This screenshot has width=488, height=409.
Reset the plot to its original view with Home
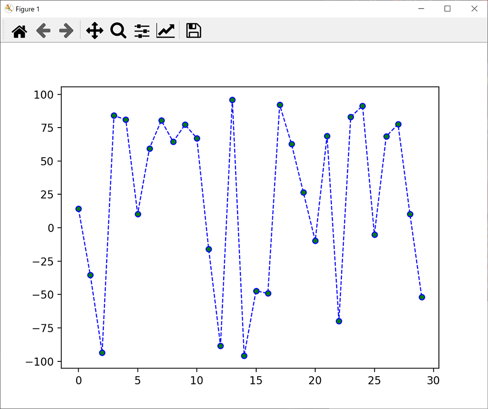(20, 30)
